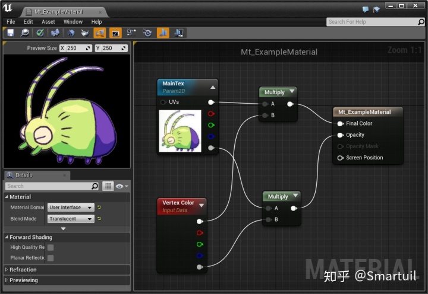The image size is (428, 294).
Task: Toggle the Stats bar-chart toolbar icon
Action: [163, 33]
